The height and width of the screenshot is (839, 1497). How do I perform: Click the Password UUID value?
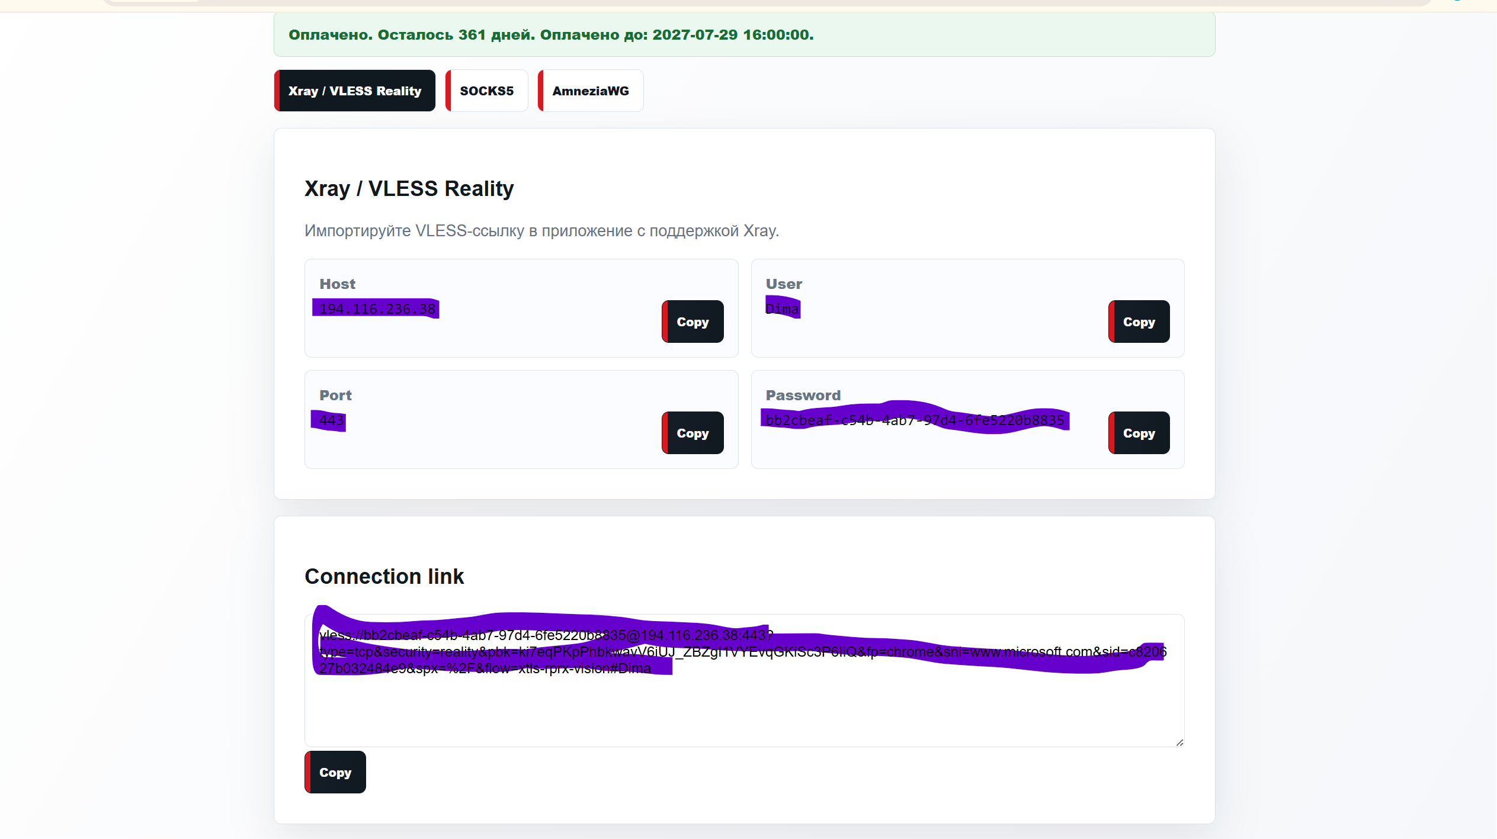pyautogui.click(x=915, y=420)
